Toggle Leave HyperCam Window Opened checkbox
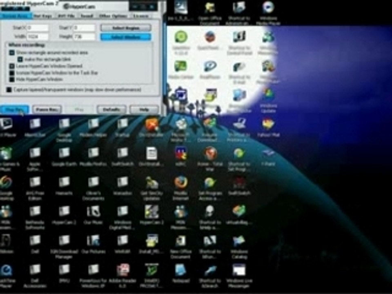Image resolution: width=392 pixels, height=294 pixels. point(12,66)
